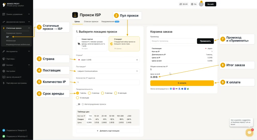
Task: Click the Affiliate program dollar icon
Action: pos(4,83)
